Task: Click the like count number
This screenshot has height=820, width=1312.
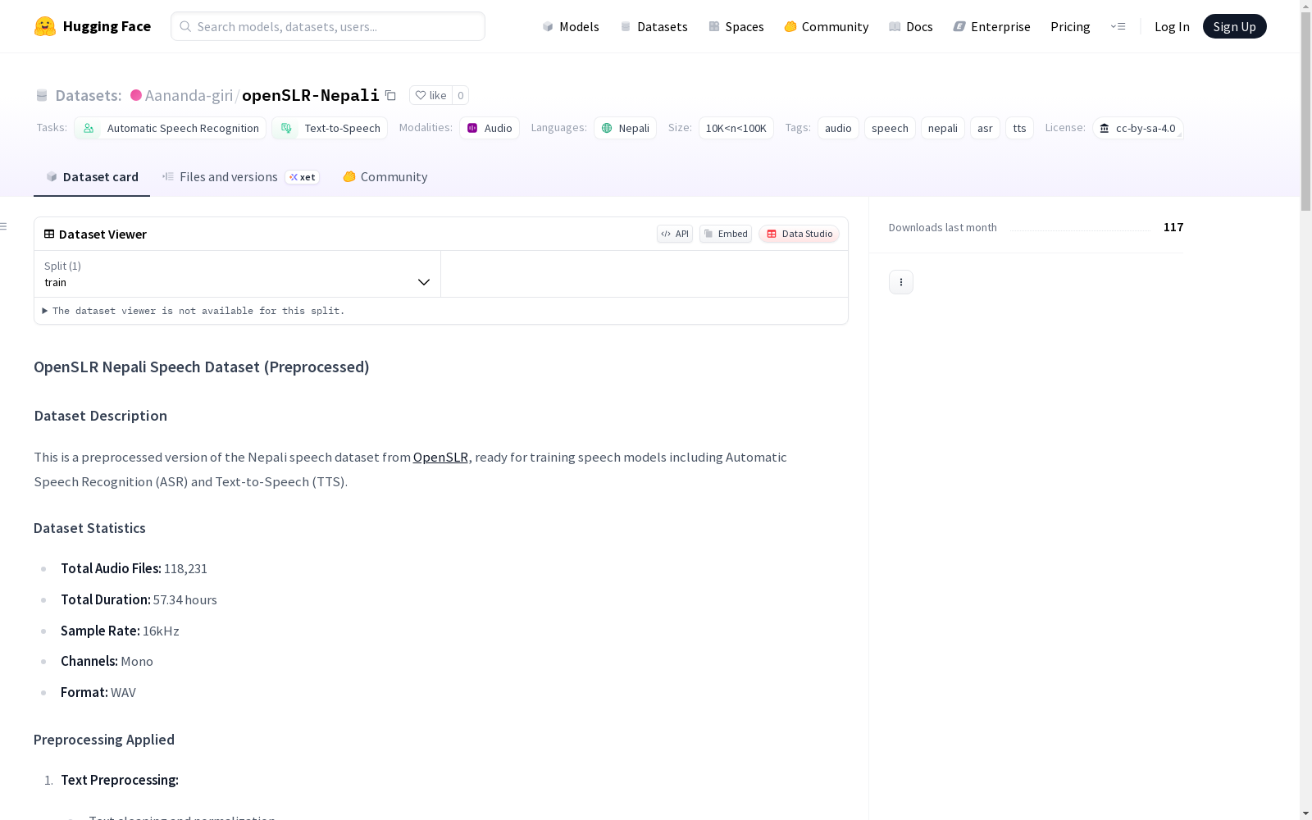Action: click(x=461, y=95)
